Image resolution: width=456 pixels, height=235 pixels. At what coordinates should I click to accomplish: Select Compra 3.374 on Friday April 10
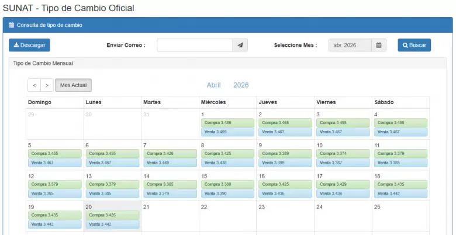[343, 154]
